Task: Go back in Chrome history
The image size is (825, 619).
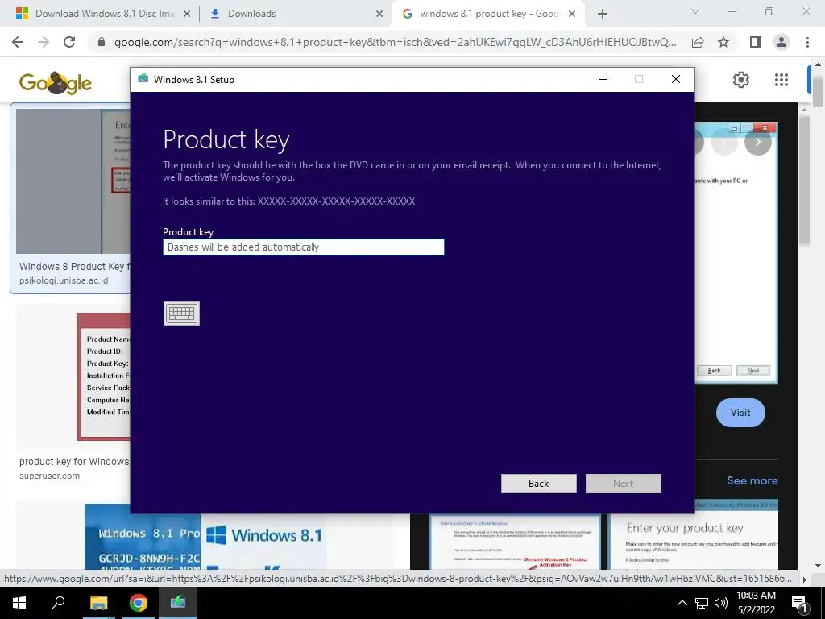Action: pyautogui.click(x=18, y=42)
